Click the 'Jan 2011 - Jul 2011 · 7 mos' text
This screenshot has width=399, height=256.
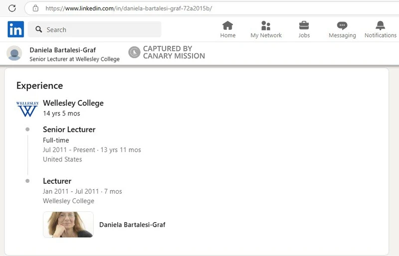pos(82,191)
